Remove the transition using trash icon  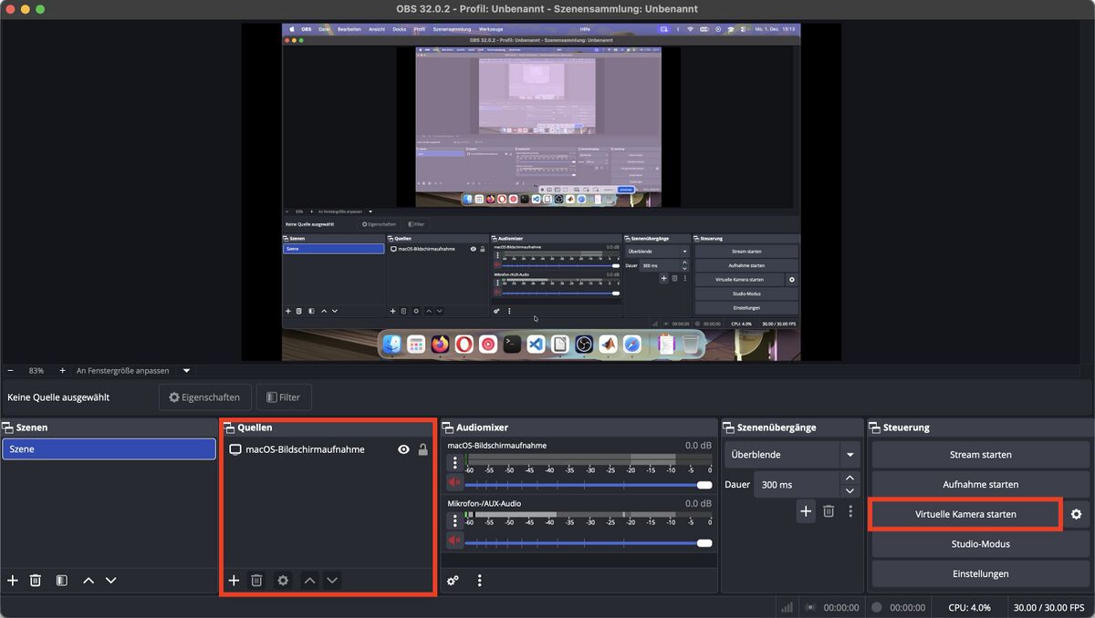[x=829, y=511]
